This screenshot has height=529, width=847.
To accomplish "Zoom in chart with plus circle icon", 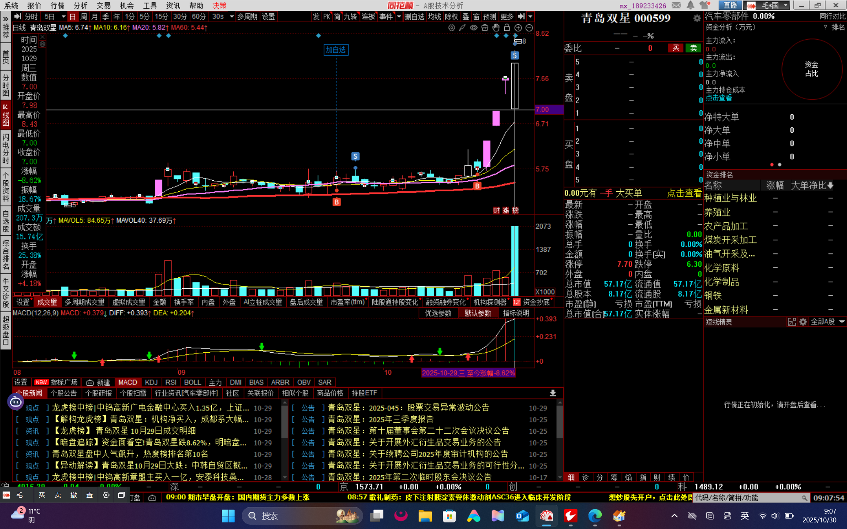I will point(518,28).
